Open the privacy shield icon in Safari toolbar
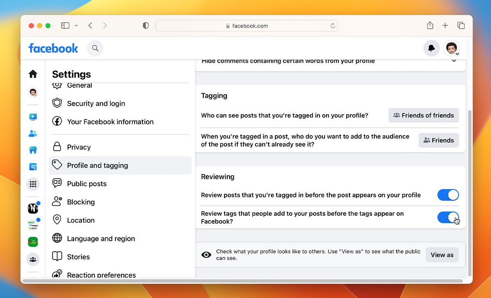491x298 pixels. point(146,25)
